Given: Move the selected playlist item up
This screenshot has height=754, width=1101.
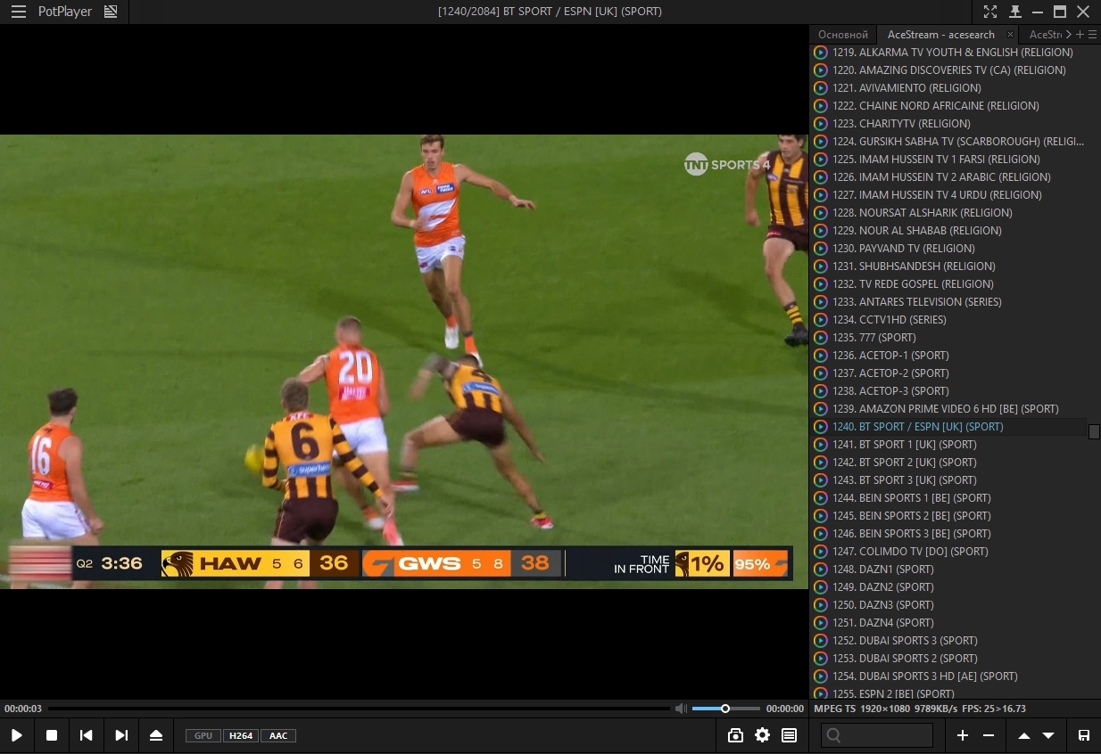Looking at the screenshot, I should point(1024,735).
